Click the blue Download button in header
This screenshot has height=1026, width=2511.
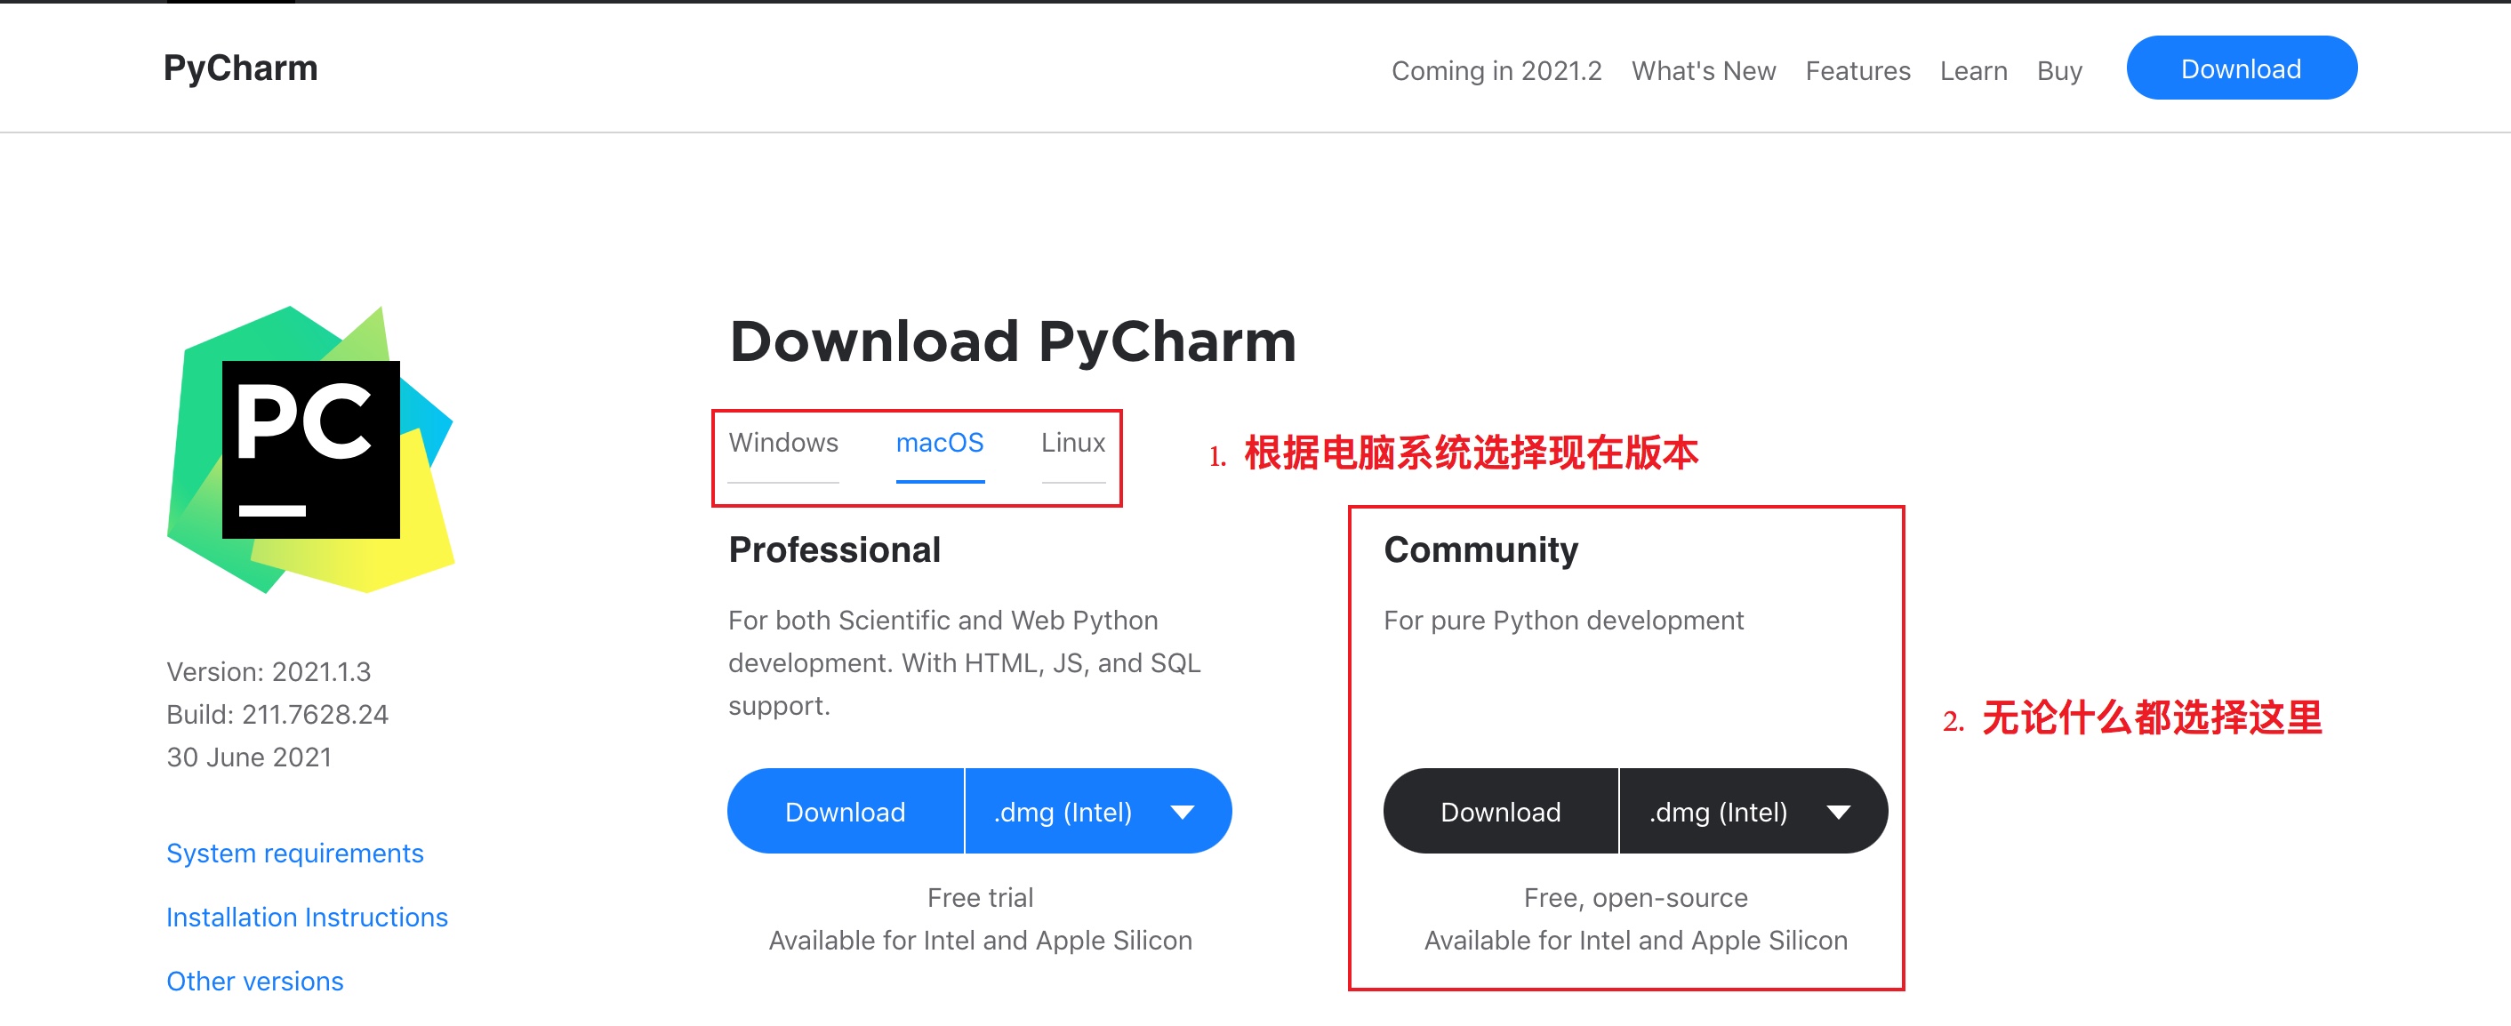click(x=2240, y=68)
